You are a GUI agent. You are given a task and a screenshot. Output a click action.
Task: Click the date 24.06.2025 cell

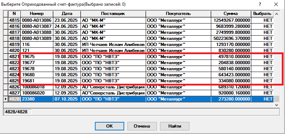tap(67, 26)
